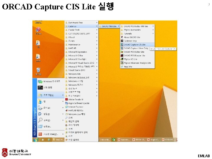The width and height of the screenshot is (212, 159).
Task: Expand Microsoft Office folder
Action: click(82, 56)
